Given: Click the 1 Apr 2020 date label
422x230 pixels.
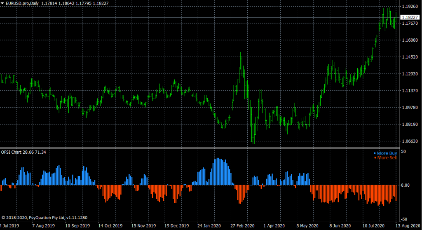Looking at the screenshot, I should 274,226.
